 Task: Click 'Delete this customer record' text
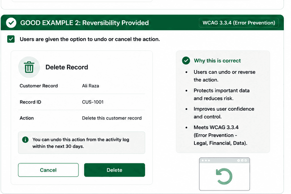pyautogui.click(x=112, y=118)
